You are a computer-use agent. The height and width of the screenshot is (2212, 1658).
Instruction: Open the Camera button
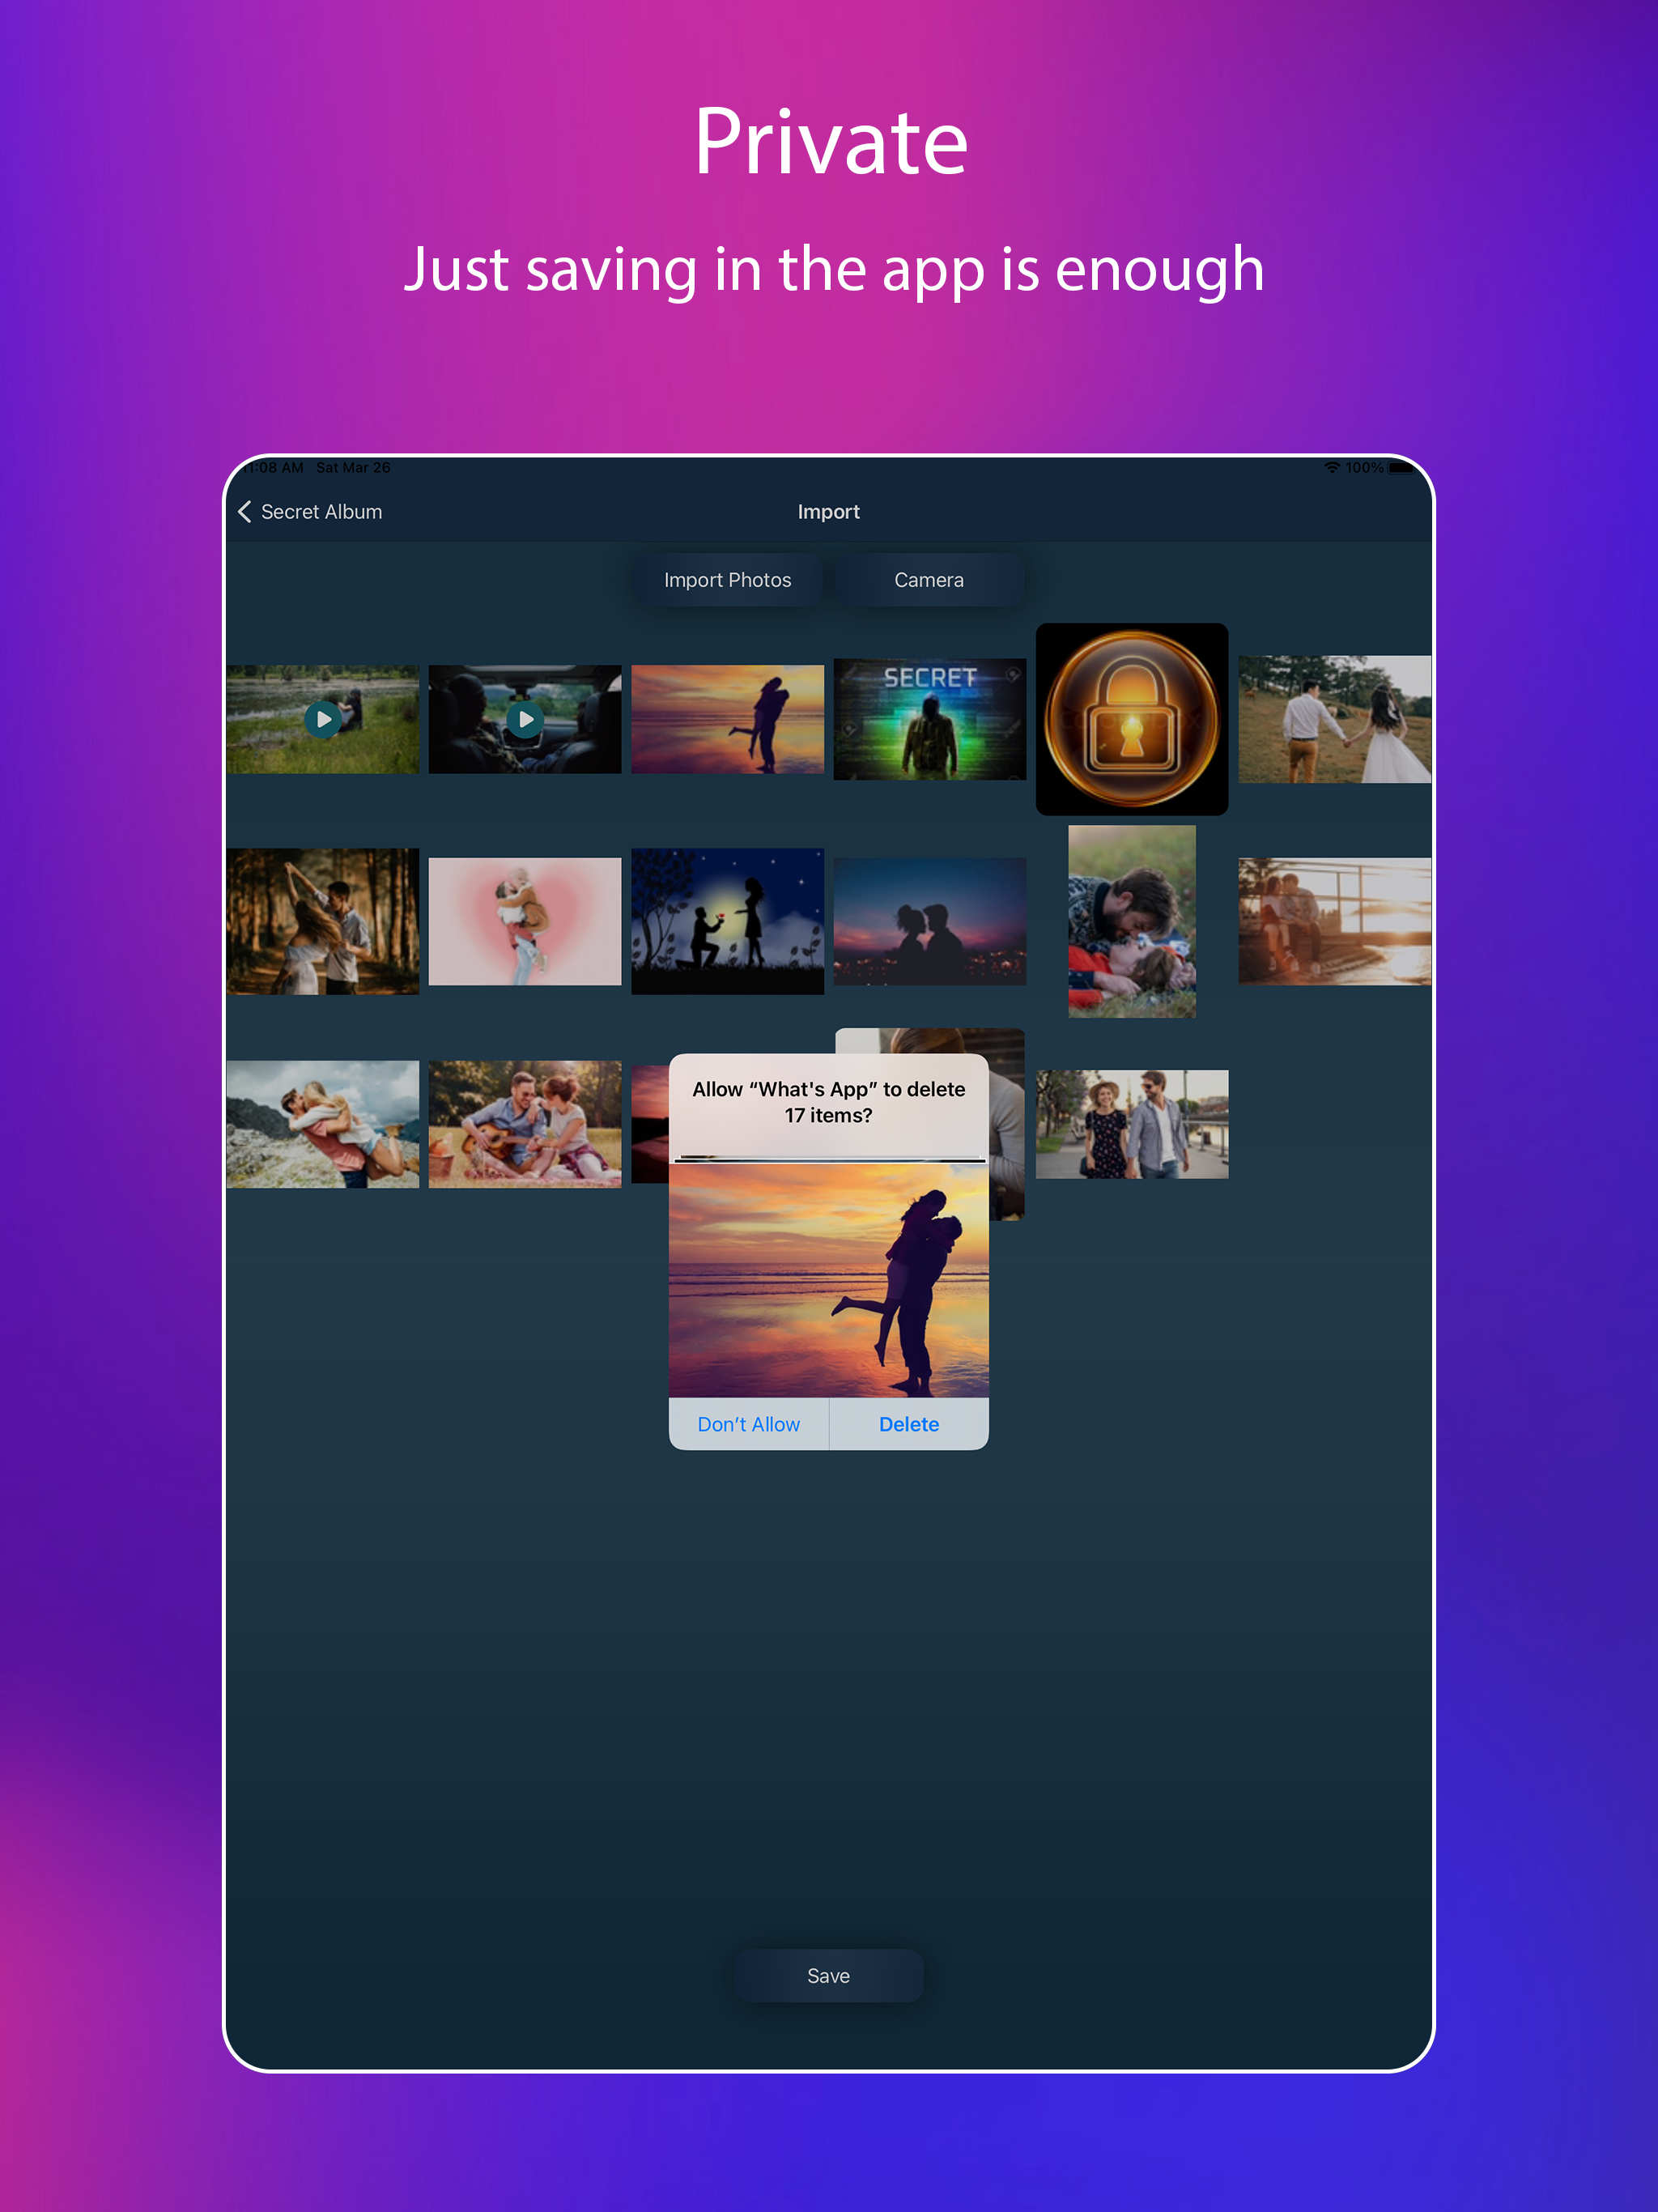[x=928, y=580]
